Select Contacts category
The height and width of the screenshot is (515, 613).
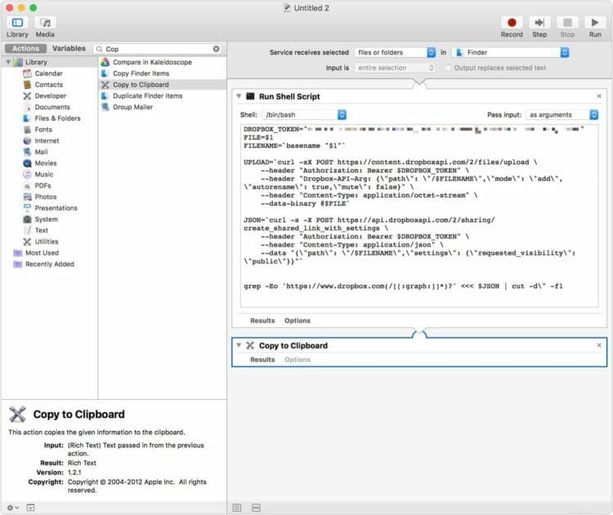click(48, 84)
